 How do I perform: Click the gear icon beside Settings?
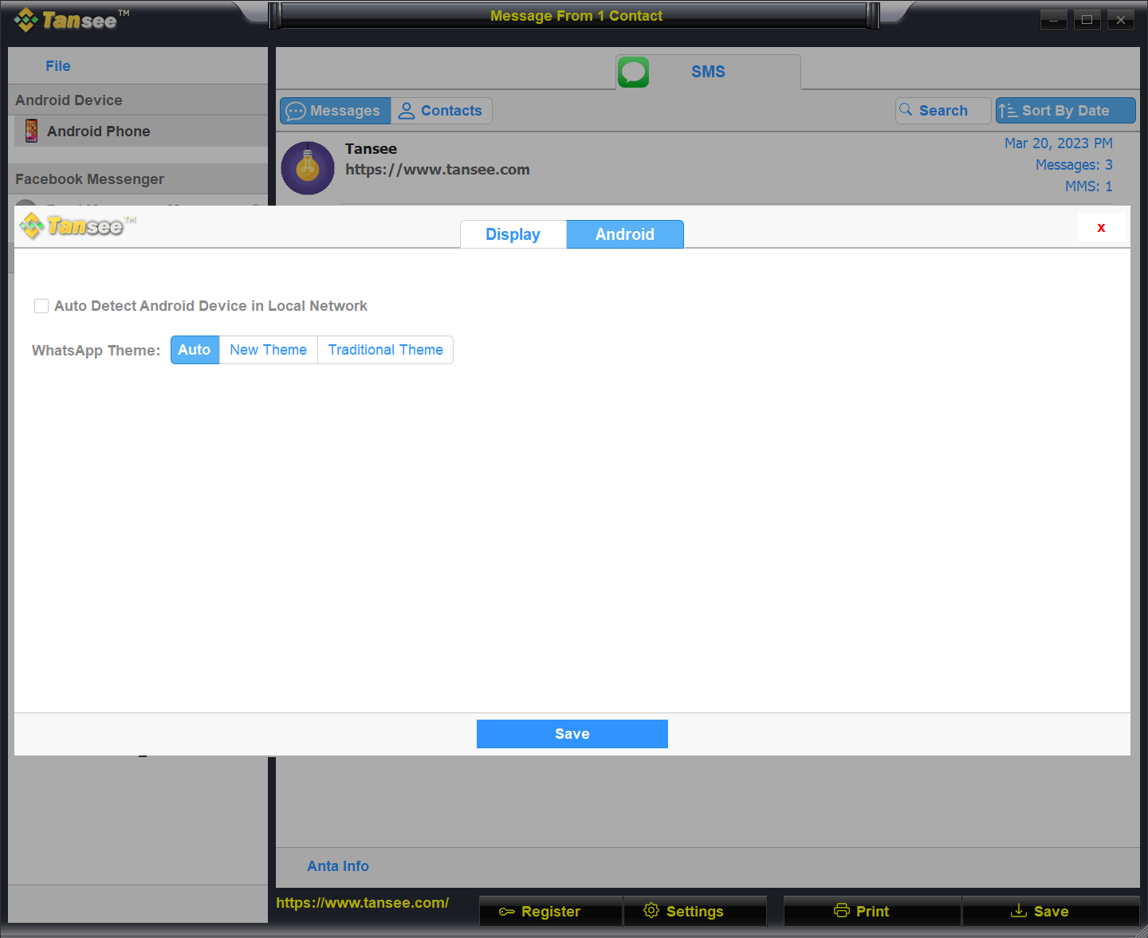coord(651,910)
